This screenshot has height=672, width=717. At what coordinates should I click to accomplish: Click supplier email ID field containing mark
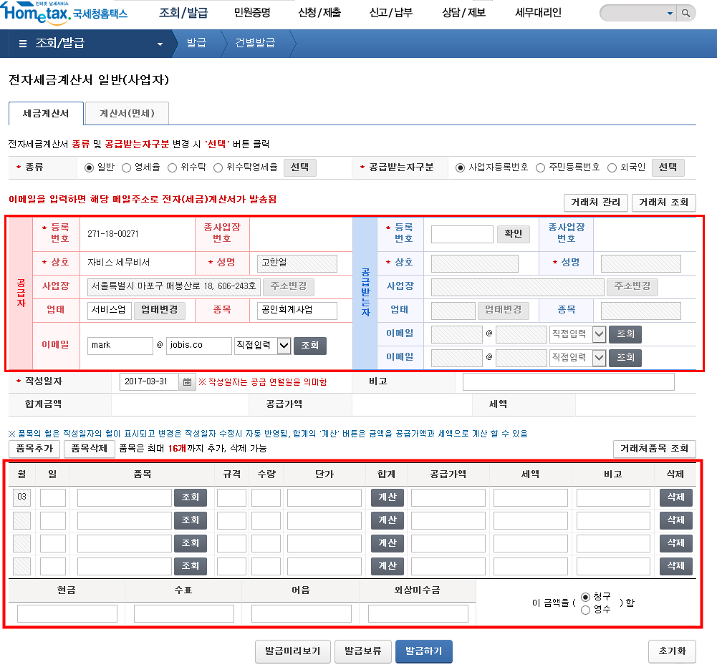click(120, 346)
